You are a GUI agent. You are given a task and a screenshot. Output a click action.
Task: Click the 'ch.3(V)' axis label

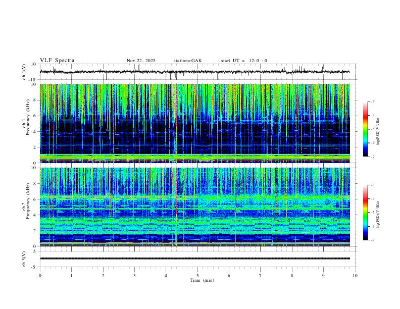[24, 259]
